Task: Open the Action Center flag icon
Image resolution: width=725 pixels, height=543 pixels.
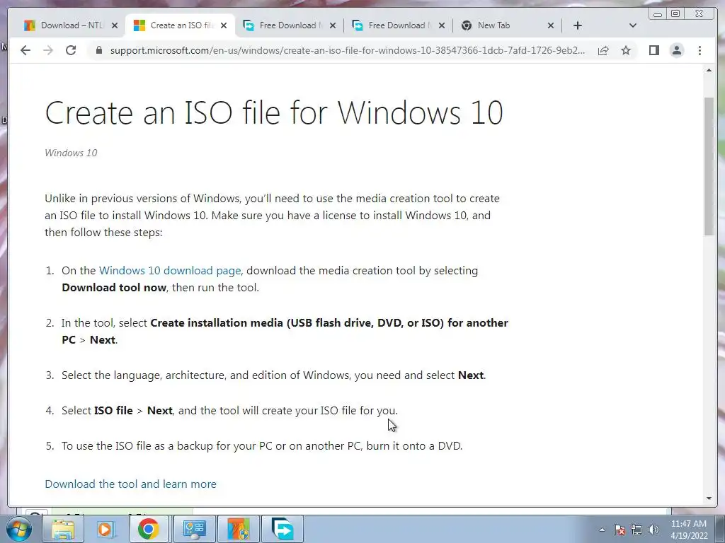Action: pyautogui.click(x=620, y=530)
